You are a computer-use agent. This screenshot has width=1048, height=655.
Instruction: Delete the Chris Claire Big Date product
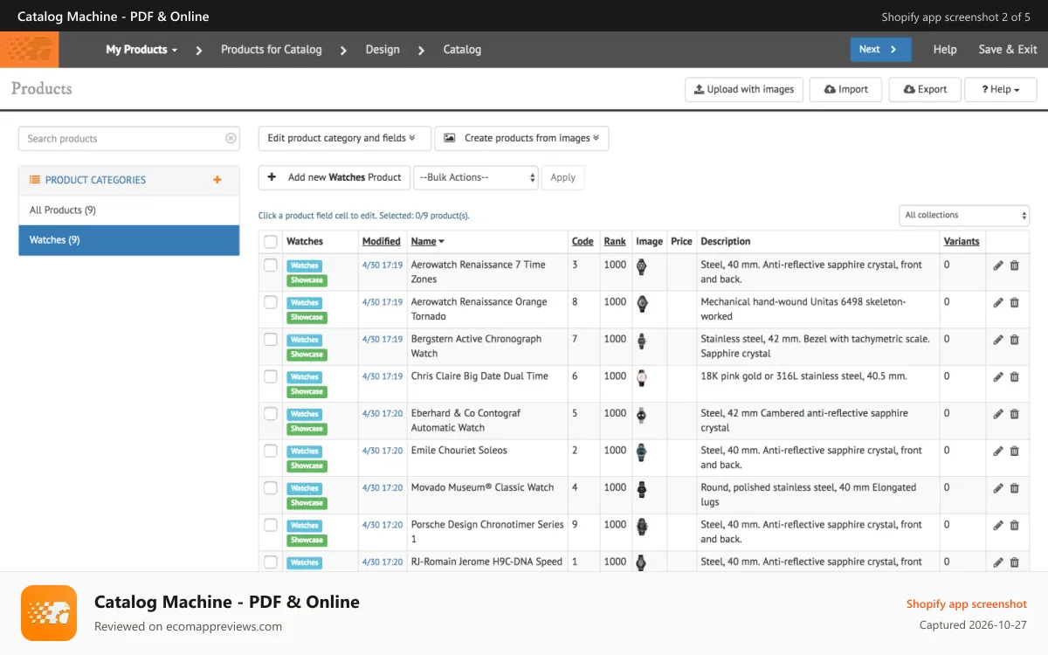[1014, 377]
